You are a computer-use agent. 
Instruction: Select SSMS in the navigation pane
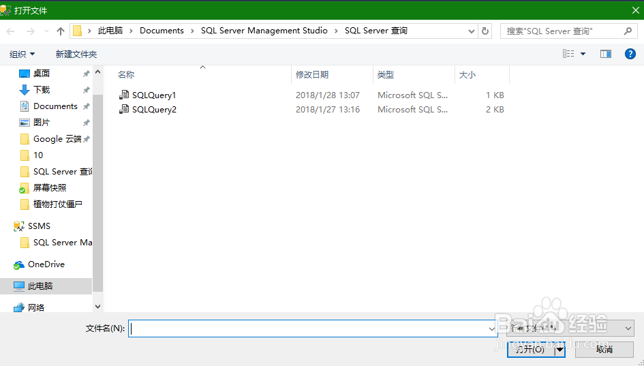pyautogui.click(x=39, y=226)
